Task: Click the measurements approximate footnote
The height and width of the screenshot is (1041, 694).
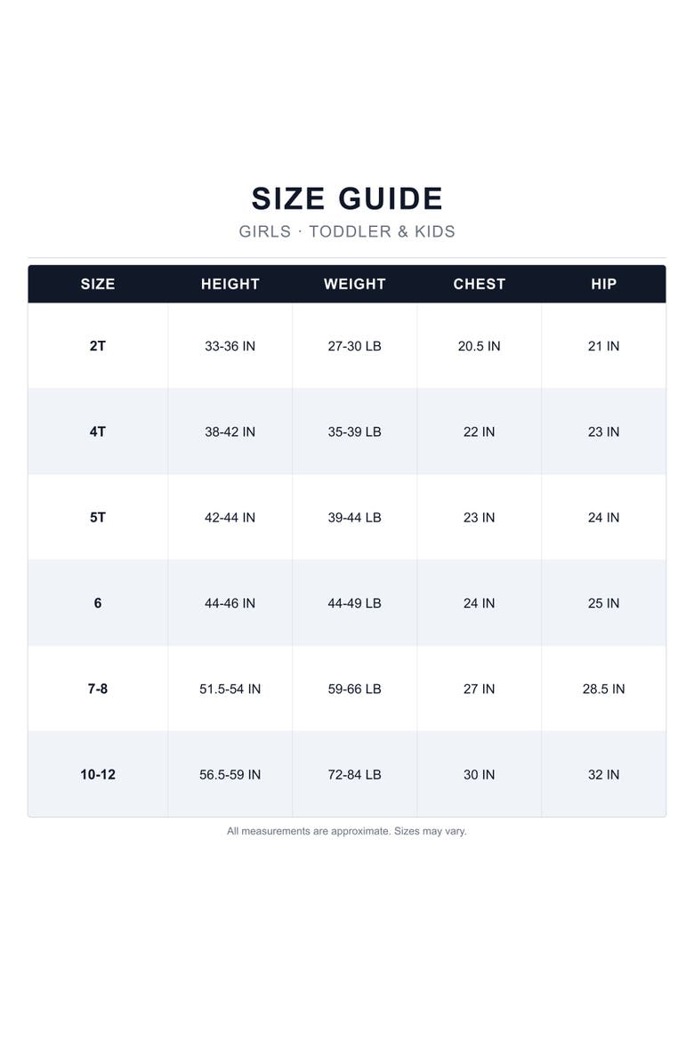Action: point(347,831)
